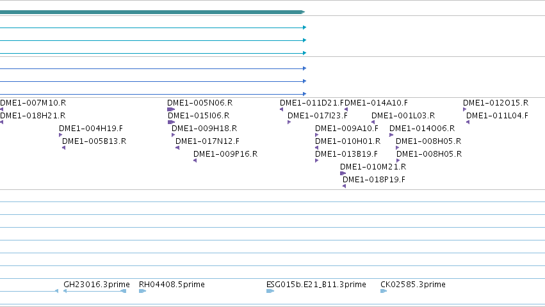Open the ESG015b.E21_B11.3prime label
The image size is (545, 307).
tap(316, 285)
